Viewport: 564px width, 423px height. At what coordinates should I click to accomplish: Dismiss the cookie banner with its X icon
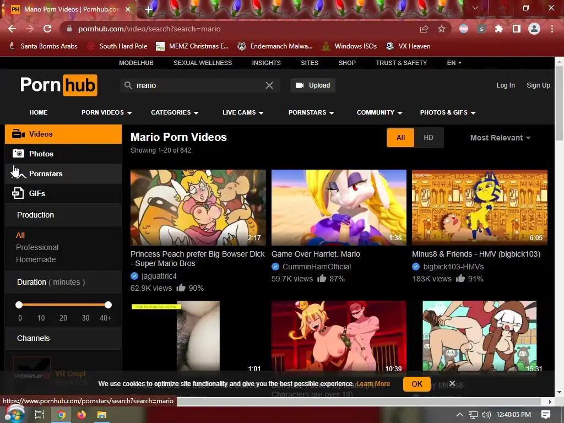tap(453, 383)
